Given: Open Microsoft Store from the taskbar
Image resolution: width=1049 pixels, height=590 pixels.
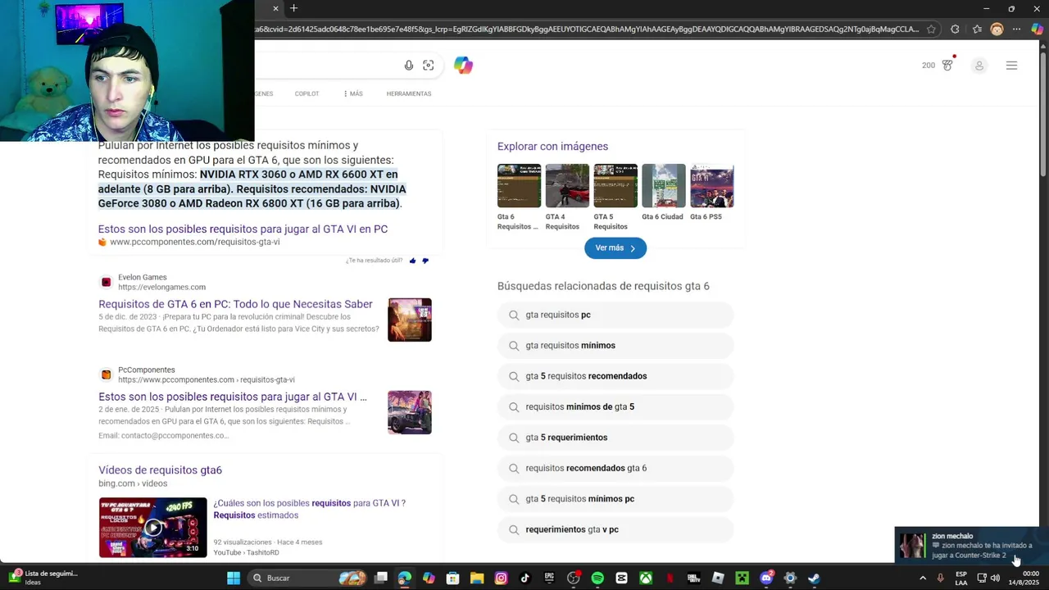Looking at the screenshot, I should point(452,578).
